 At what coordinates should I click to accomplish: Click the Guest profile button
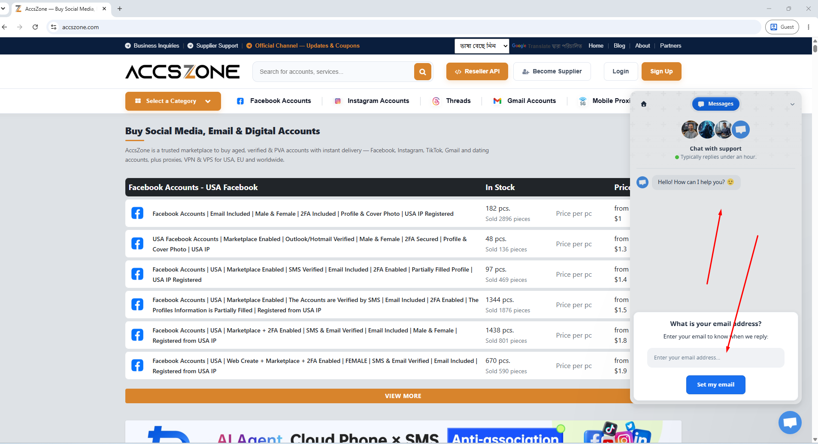782,27
